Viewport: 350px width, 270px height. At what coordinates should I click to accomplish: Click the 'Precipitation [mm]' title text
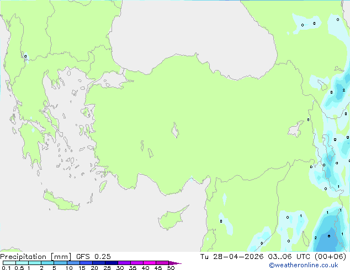36,257
